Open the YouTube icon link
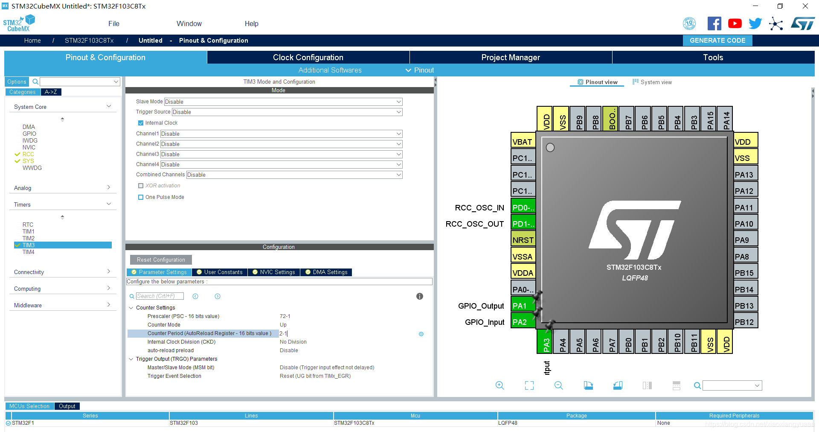 [x=735, y=23]
